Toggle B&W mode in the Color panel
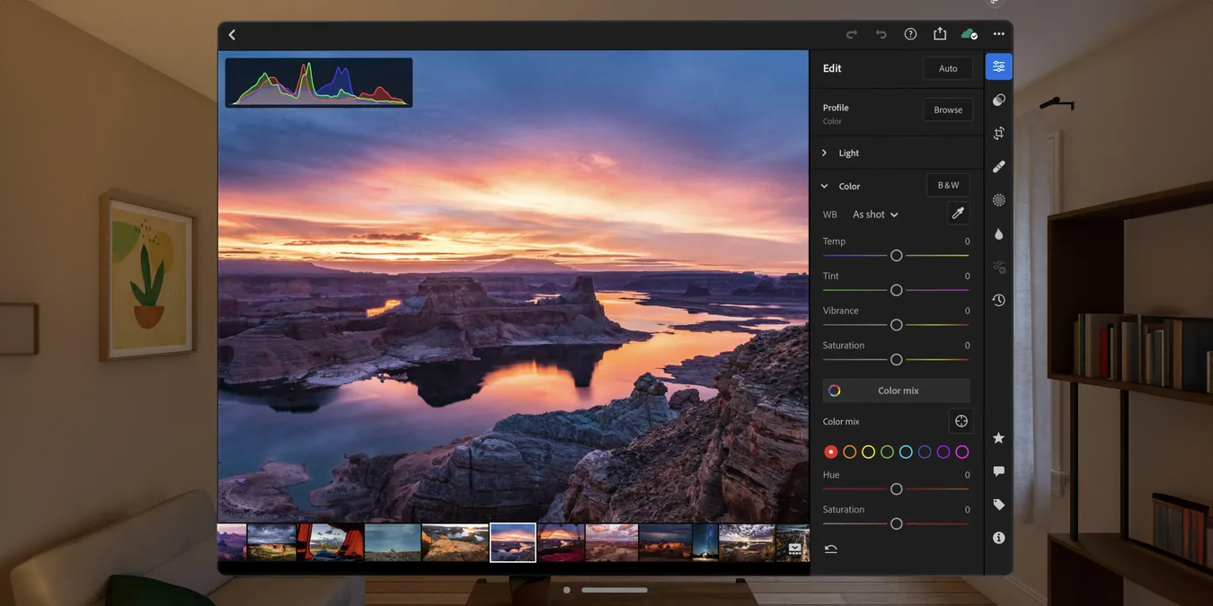 (948, 185)
